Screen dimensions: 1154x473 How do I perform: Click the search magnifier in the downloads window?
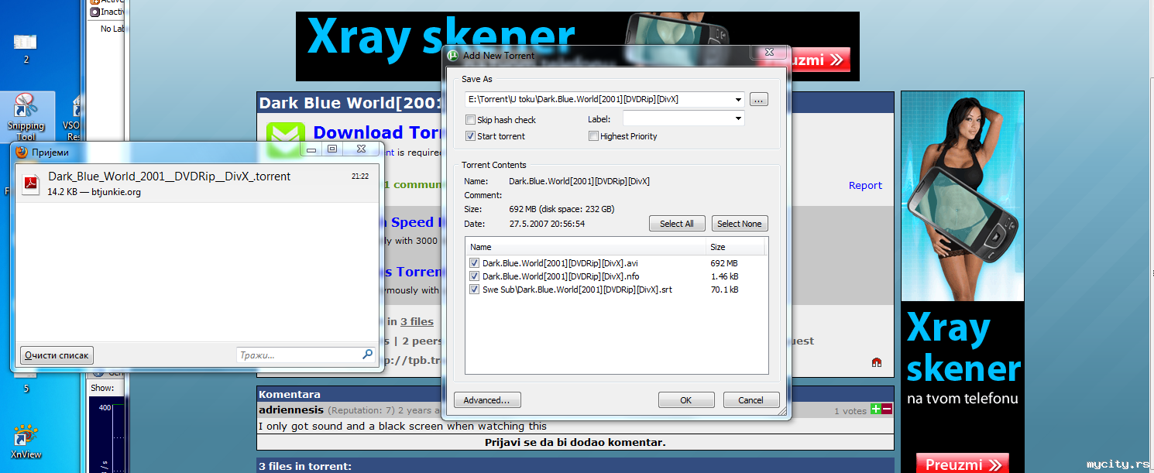[368, 355]
